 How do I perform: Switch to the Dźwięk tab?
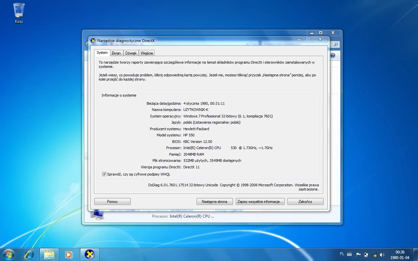(131, 53)
